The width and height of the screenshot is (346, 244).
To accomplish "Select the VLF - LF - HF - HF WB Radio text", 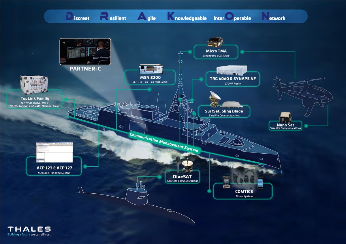I will pos(150,82).
